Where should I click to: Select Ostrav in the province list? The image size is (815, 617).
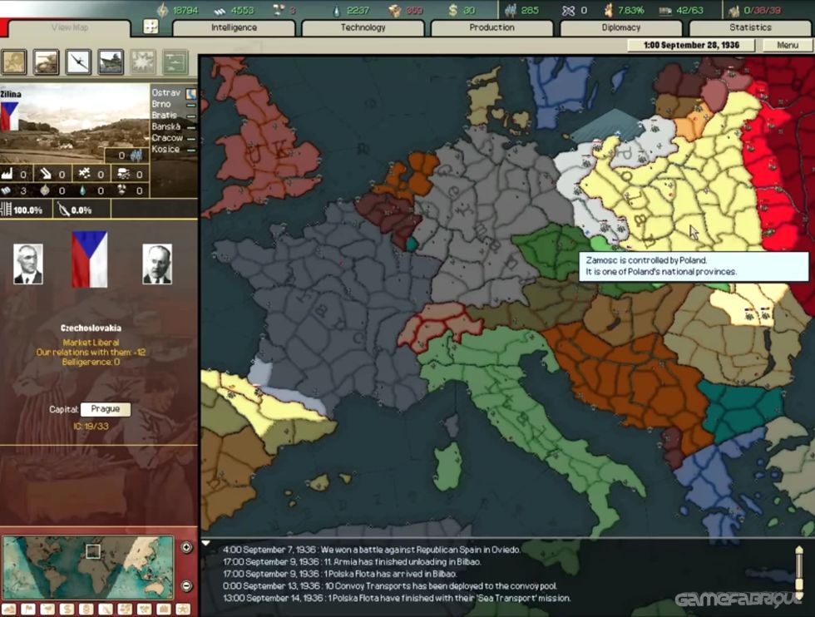(165, 92)
